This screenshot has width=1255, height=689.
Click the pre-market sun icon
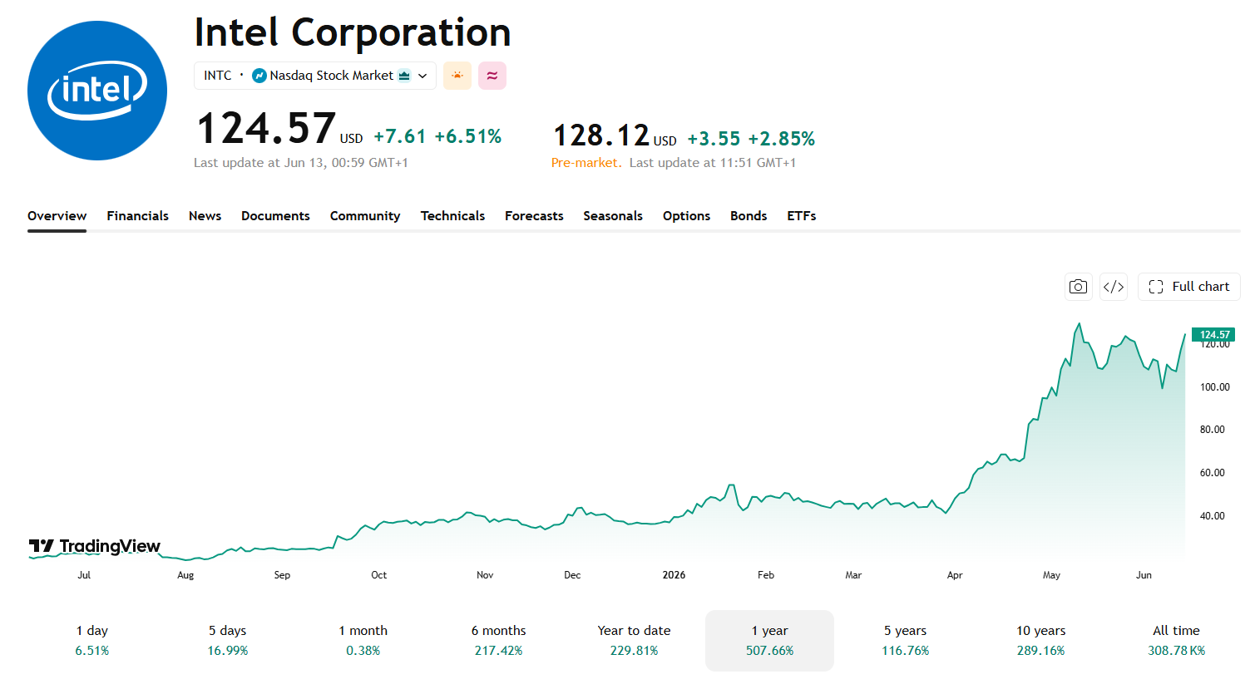[x=457, y=76]
